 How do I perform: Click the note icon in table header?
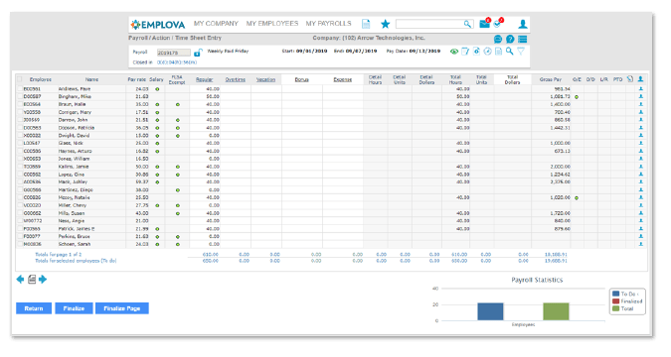(630, 79)
